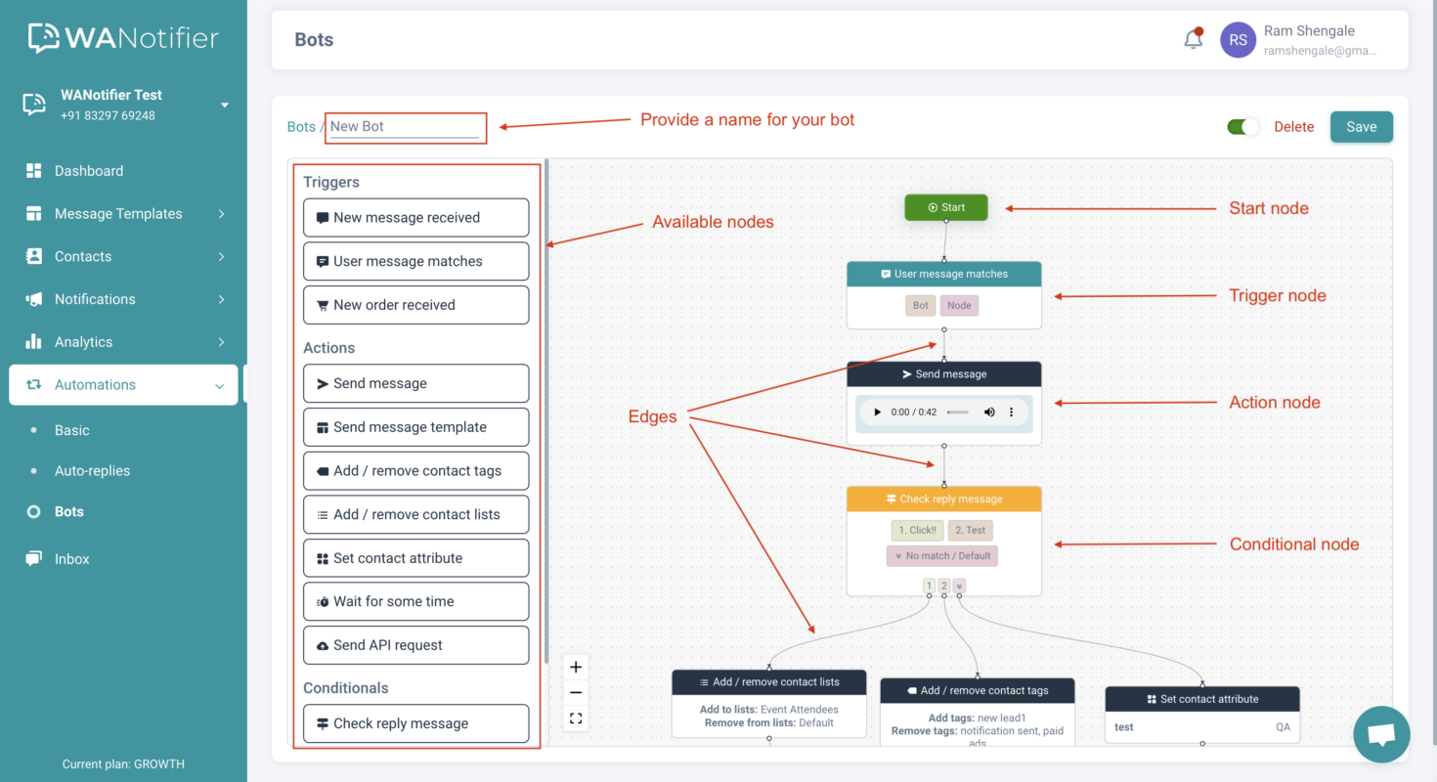Expand the Contacts sidebar section
The image size is (1437, 782).
pyautogui.click(x=83, y=256)
